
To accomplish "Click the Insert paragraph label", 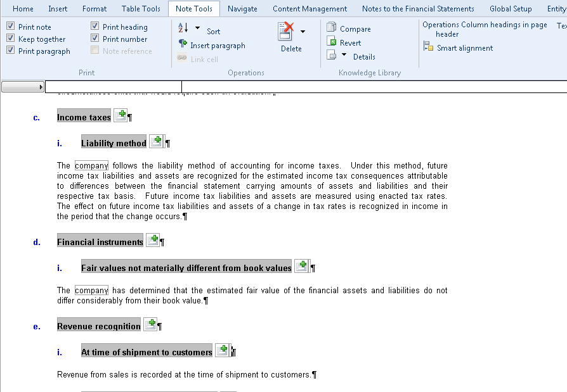I will [x=218, y=46].
